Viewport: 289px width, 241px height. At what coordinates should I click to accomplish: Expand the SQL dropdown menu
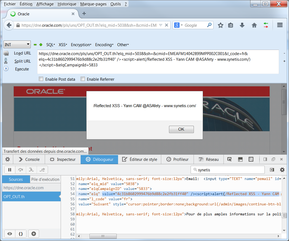(50, 45)
